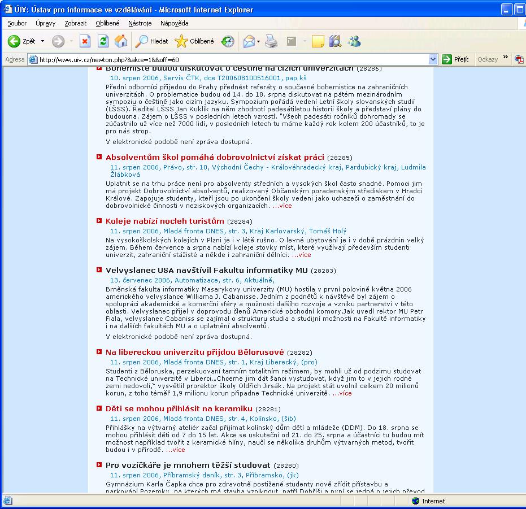Click the Home house icon

click(121, 41)
